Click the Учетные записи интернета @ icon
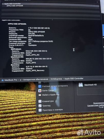104x139 pixels. click(x=40, y=86)
